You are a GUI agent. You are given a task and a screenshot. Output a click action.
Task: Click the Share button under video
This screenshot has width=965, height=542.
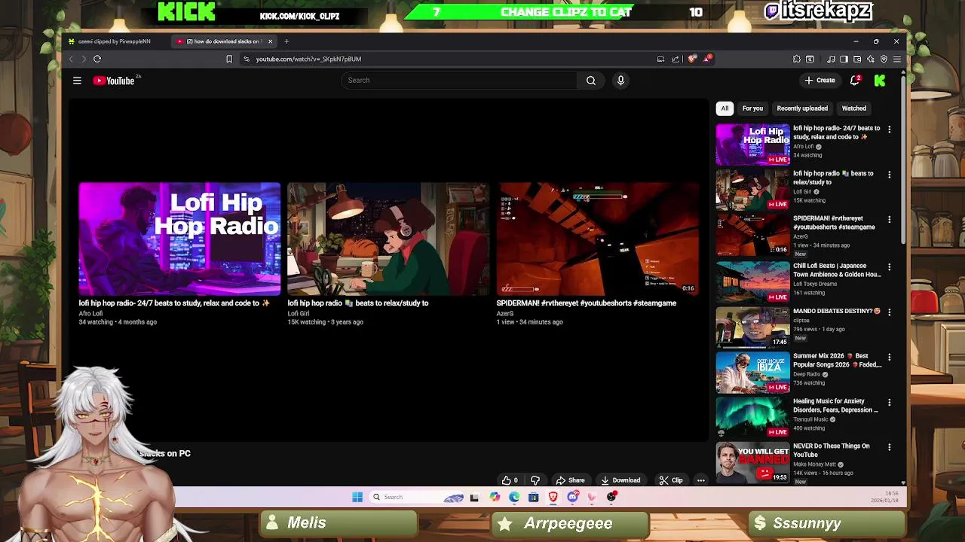[570, 480]
